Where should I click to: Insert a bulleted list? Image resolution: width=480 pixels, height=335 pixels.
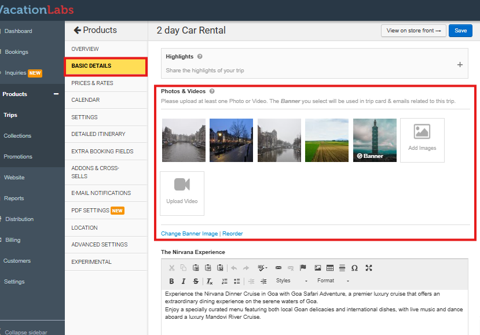click(237, 281)
